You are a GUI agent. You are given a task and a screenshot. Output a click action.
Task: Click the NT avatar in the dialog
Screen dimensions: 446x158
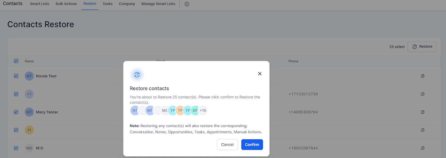135,110
